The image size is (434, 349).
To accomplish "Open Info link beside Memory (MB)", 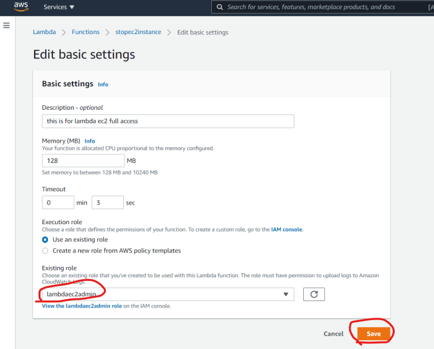I will coord(90,141).
